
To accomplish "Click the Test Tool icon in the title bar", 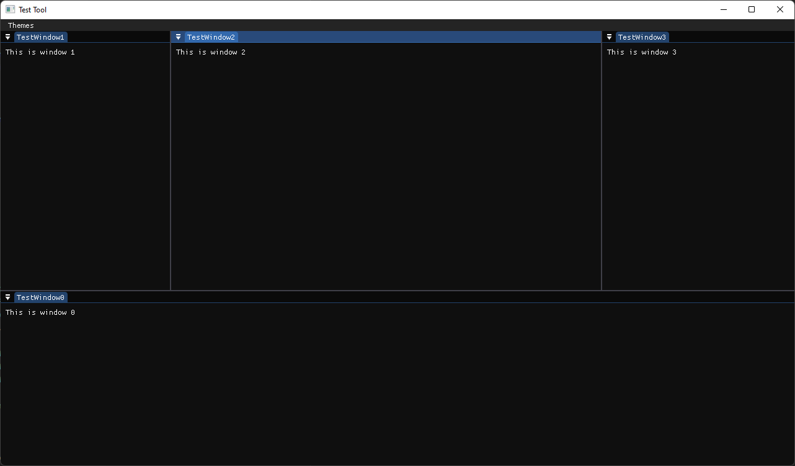I will 10,9.
